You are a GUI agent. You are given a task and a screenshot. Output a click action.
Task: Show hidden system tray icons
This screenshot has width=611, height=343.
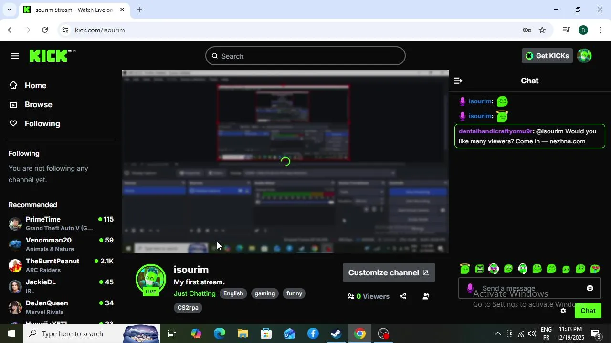pyautogui.click(x=497, y=334)
